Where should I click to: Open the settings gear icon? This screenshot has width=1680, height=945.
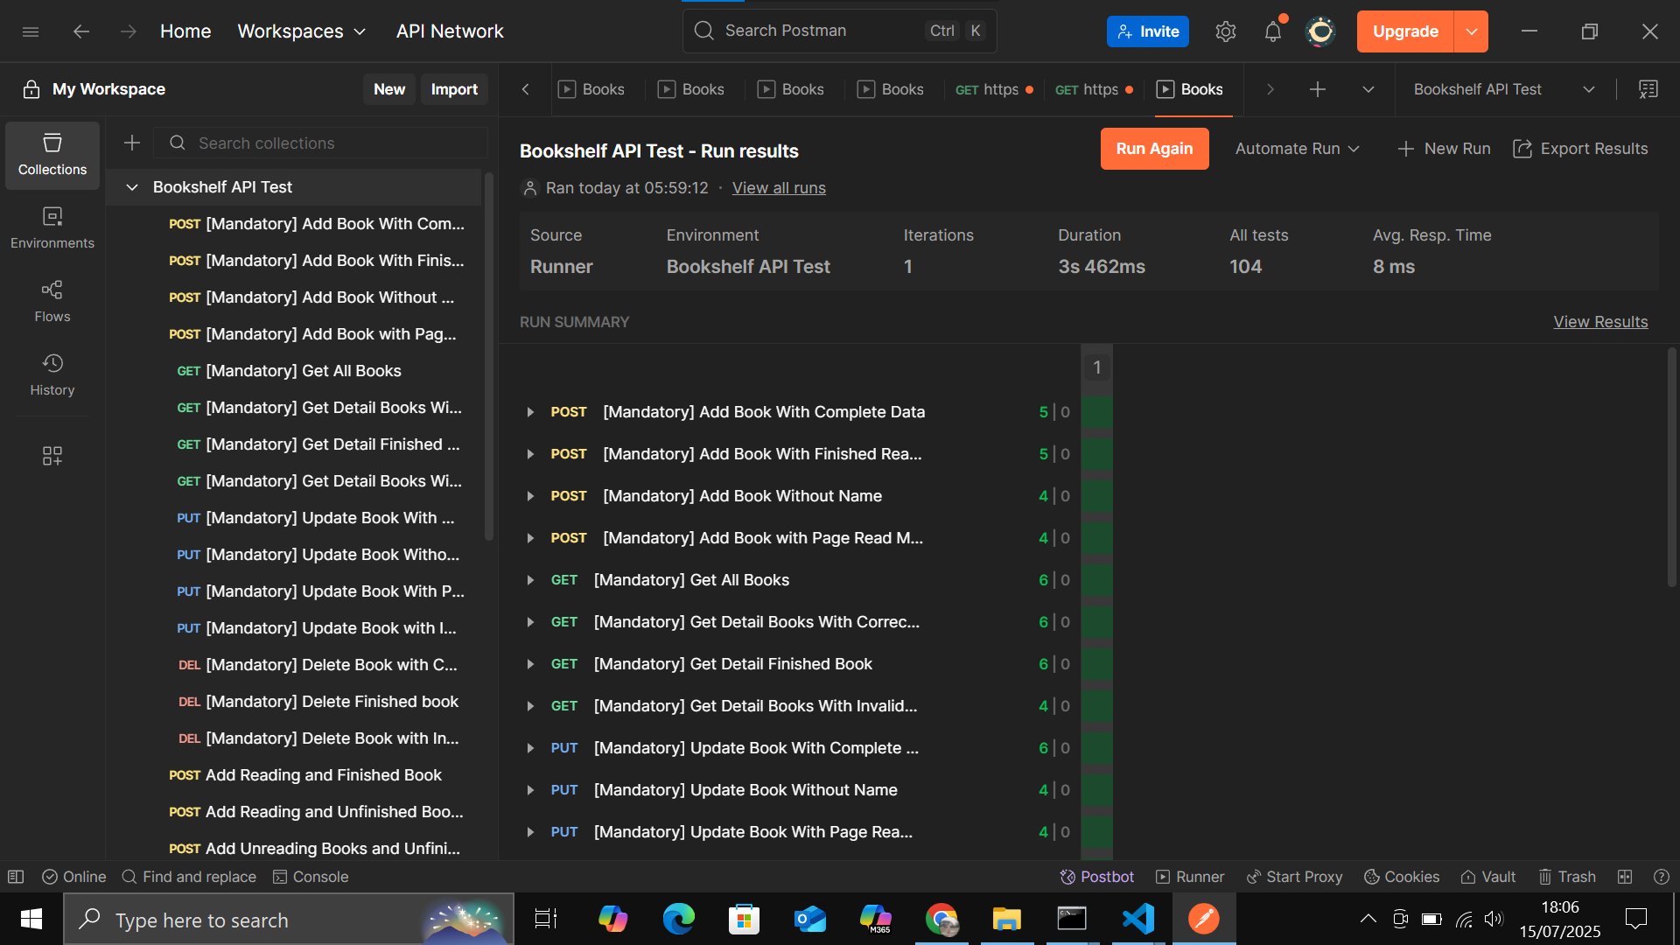click(x=1225, y=31)
